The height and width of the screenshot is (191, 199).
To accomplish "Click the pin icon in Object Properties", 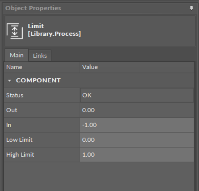I will pyautogui.click(x=191, y=8).
